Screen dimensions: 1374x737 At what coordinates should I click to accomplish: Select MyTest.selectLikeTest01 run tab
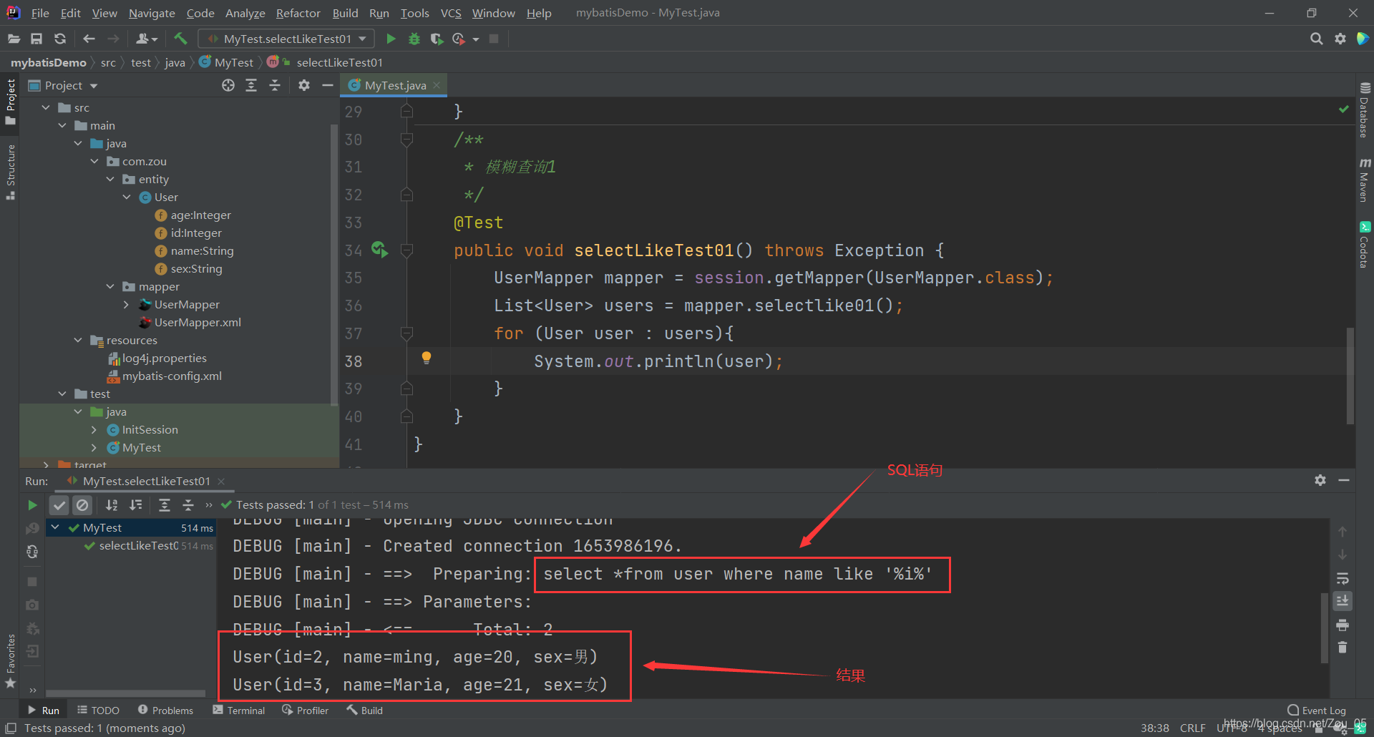tap(146, 481)
